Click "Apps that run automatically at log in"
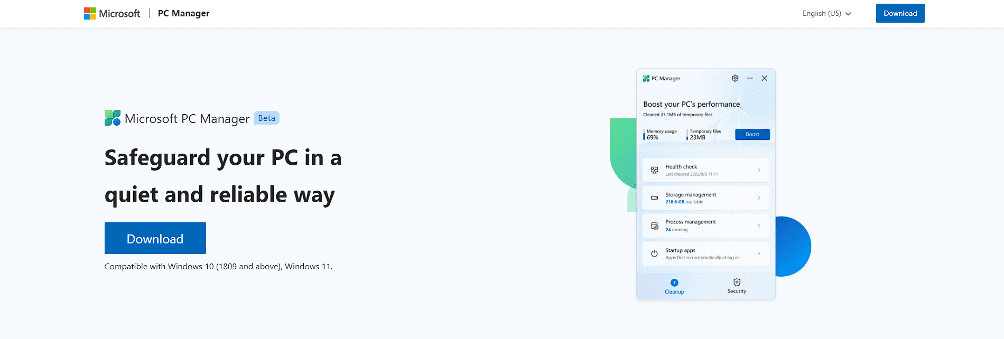The width and height of the screenshot is (1004, 339). pos(702,258)
